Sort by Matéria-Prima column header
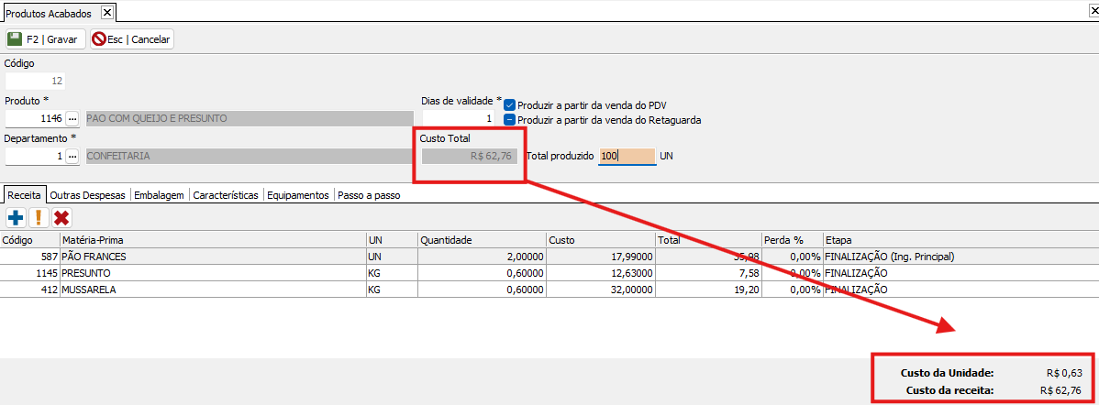The height and width of the screenshot is (405, 1099). (x=211, y=240)
